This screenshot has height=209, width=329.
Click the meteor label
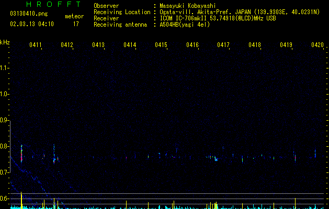click(74, 16)
